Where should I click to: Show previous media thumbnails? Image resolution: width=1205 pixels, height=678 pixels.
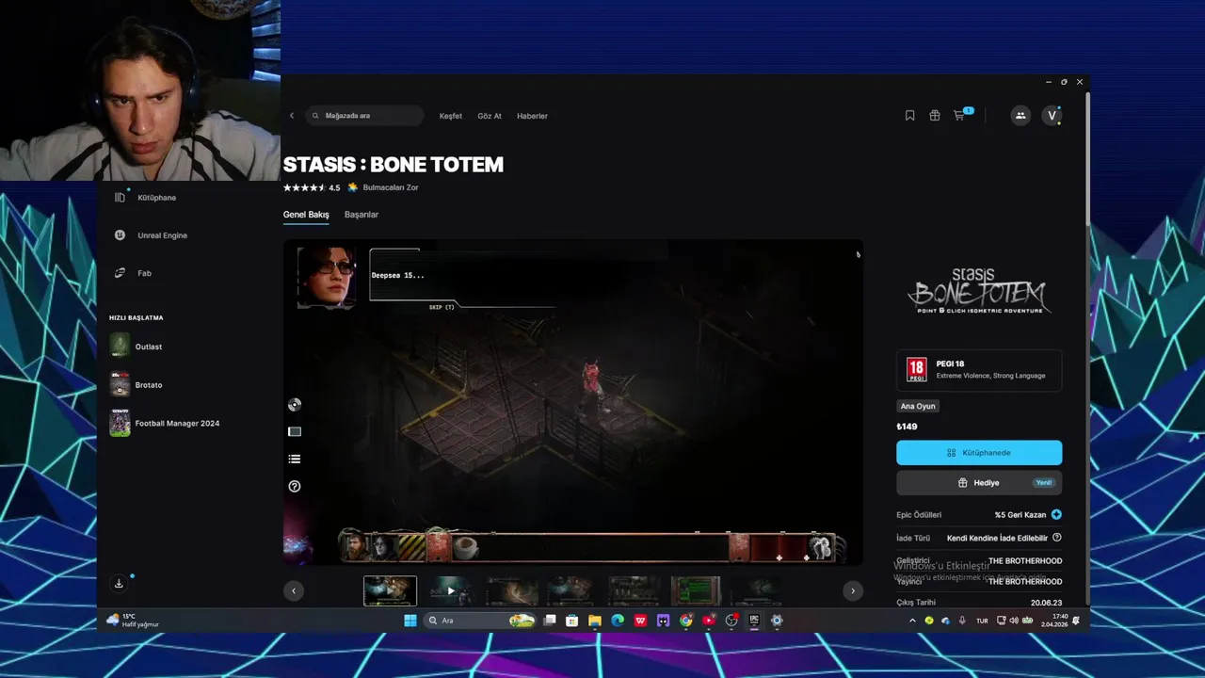click(294, 590)
